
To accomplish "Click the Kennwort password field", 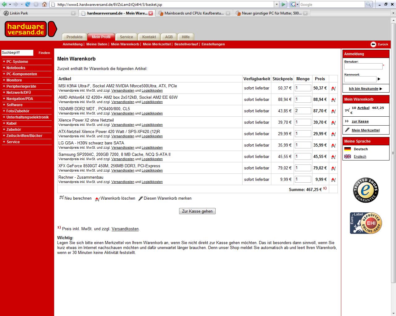I will tap(360, 79).
